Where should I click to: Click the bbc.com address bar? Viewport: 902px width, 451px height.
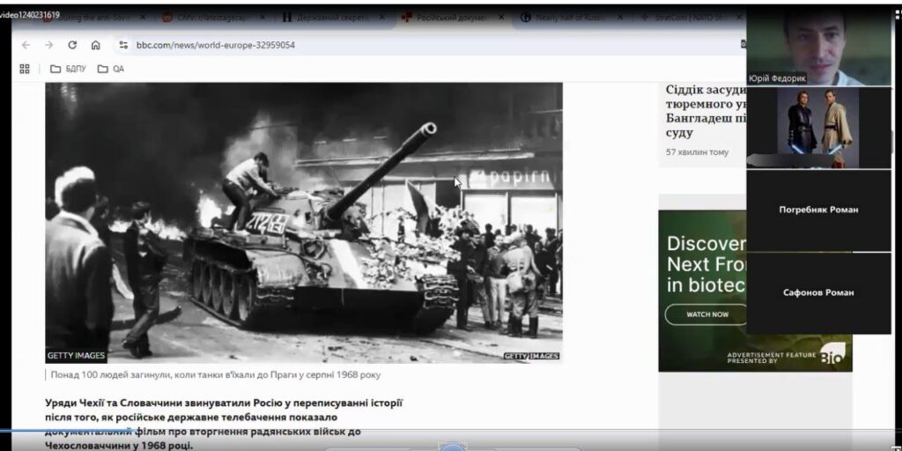click(x=352, y=45)
